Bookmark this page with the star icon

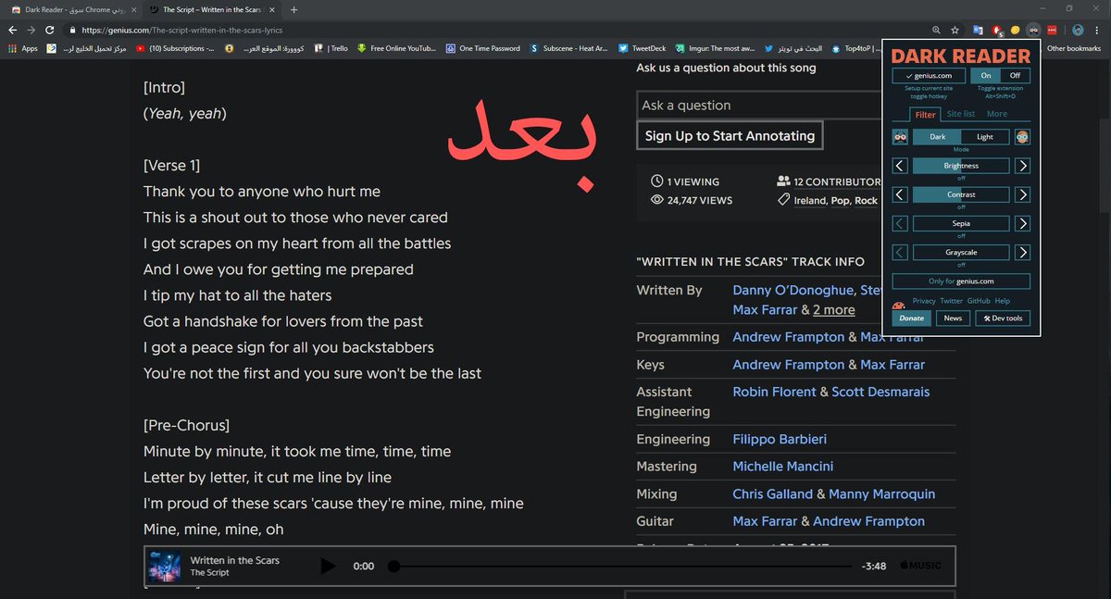coord(955,30)
